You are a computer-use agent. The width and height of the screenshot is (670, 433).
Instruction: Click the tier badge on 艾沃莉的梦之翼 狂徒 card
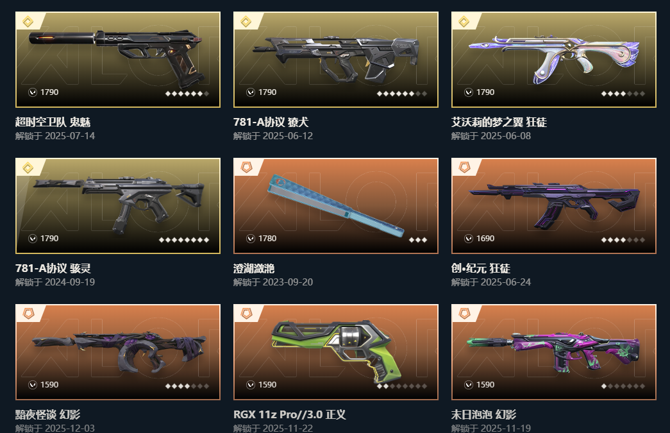(464, 21)
